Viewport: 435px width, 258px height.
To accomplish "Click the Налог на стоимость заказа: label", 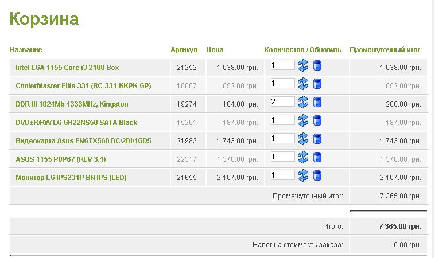I will tap(298, 245).
